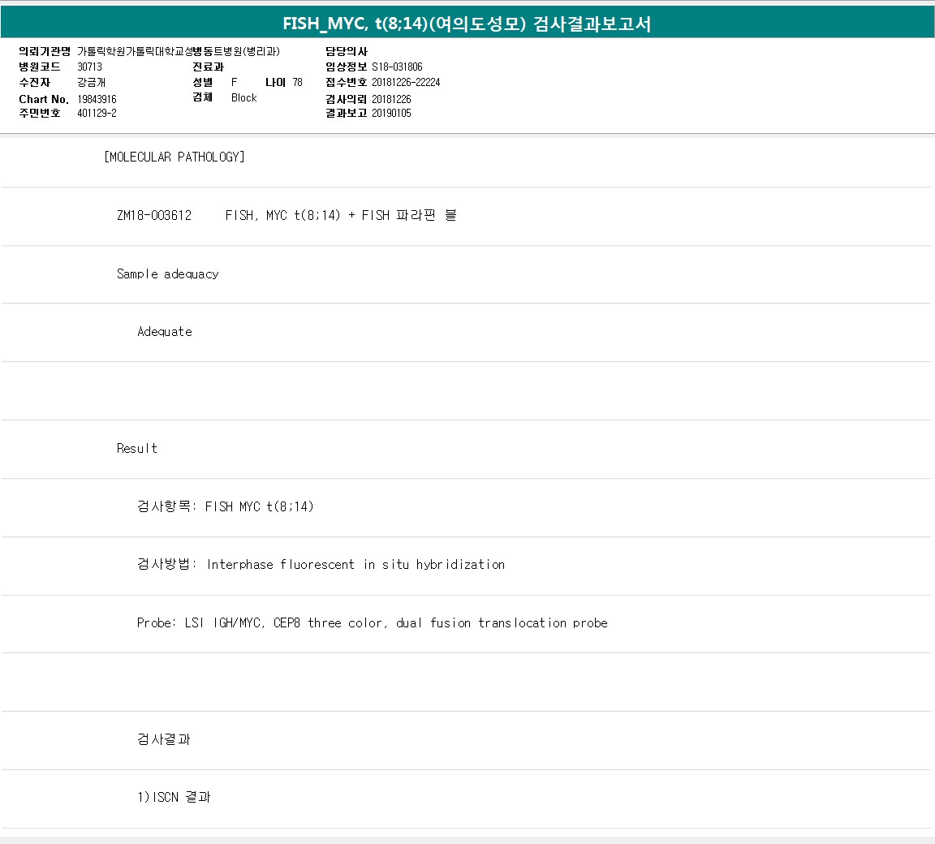Select the '1)ISCN 결과' row

[x=467, y=798]
